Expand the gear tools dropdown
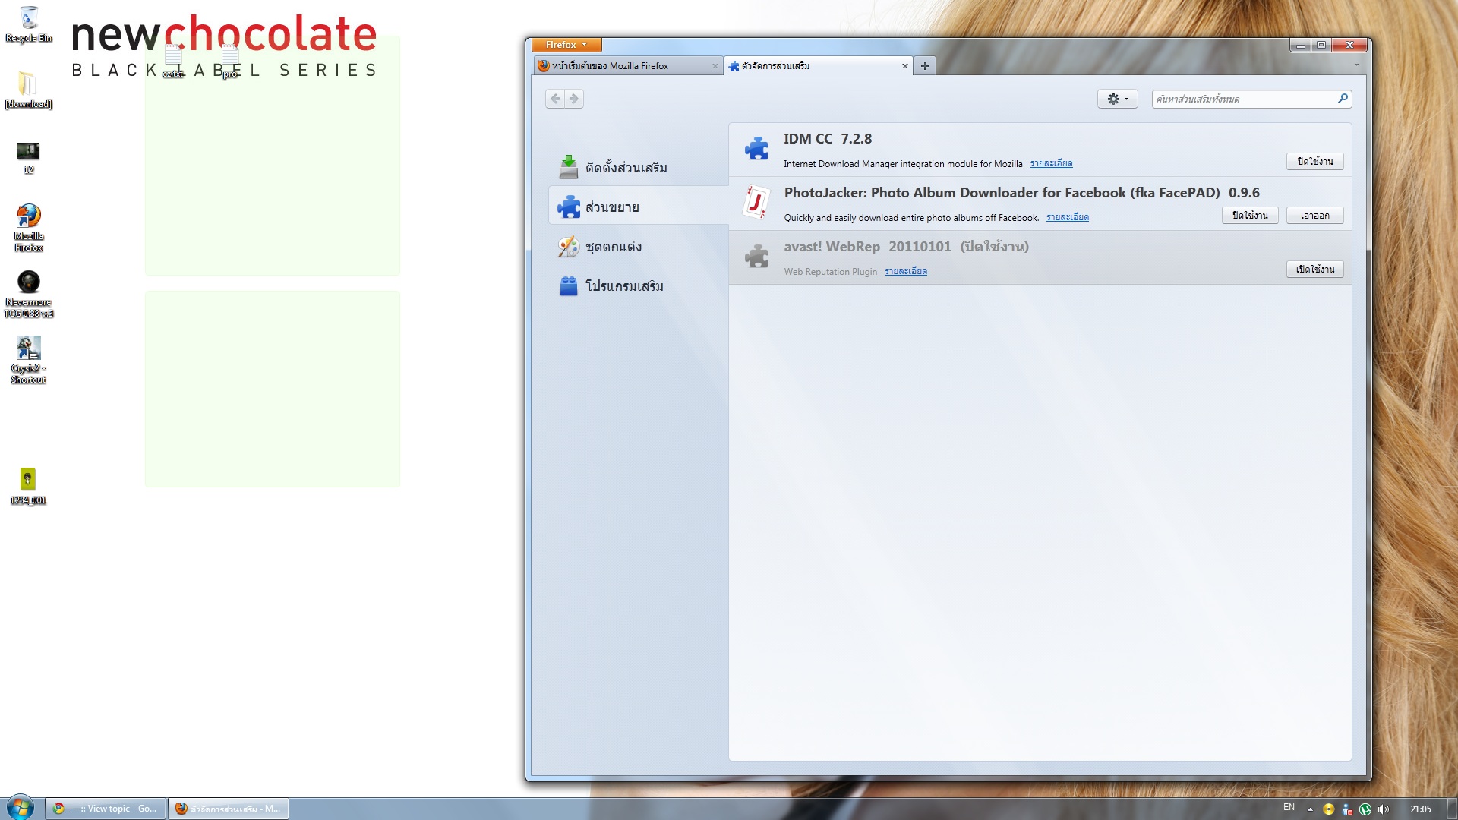Image resolution: width=1458 pixels, height=820 pixels. tap(1117, 99)
